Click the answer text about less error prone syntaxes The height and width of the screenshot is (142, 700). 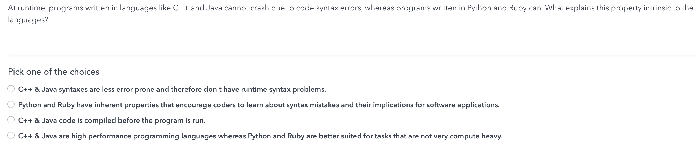coord(172,89)
